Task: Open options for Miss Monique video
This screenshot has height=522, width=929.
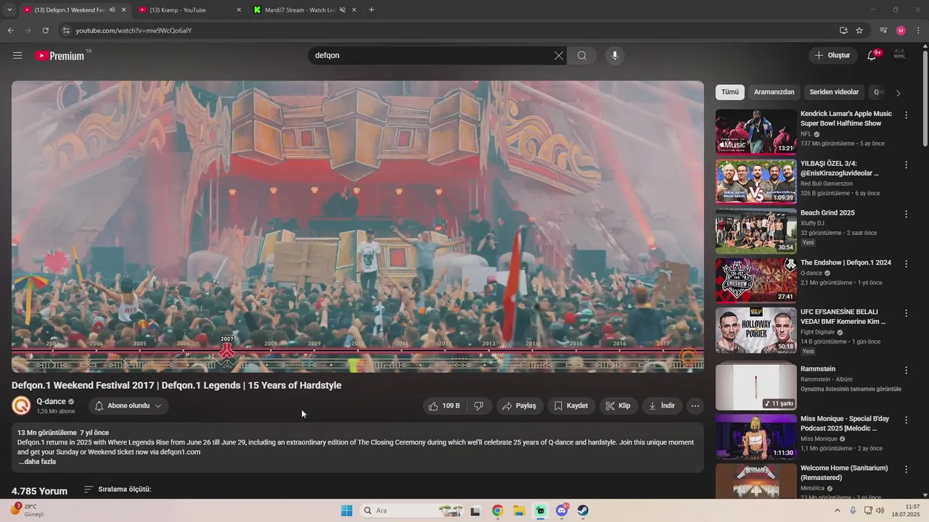Action: click(906, 420)
